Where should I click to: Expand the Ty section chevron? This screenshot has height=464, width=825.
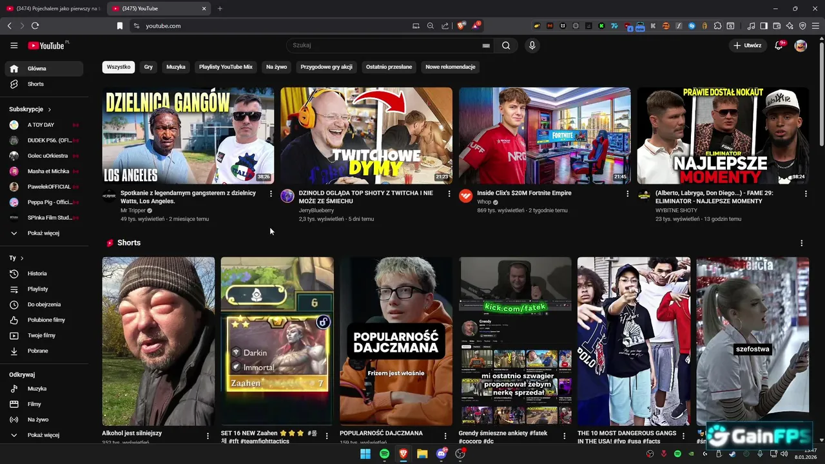[x=22, y=258]
